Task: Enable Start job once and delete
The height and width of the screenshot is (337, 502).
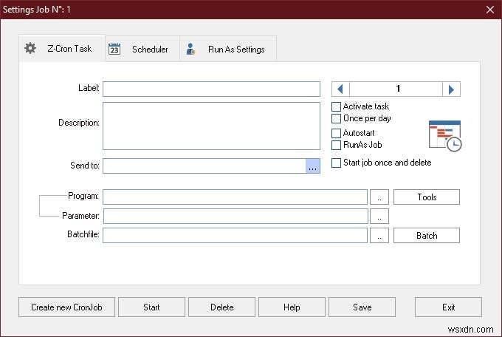Action: coord(336,163)
